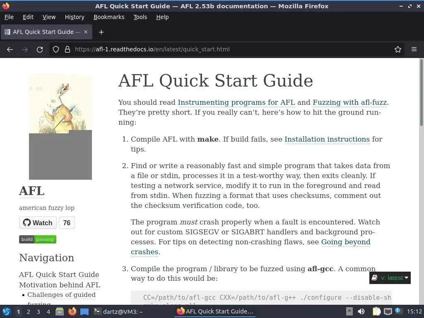
Task: Click the URL address bar
Action: click(x=227, y=50)
